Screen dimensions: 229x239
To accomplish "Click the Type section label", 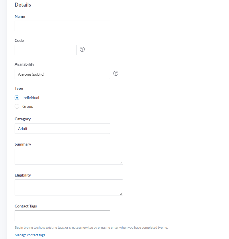I will (19, 88).
